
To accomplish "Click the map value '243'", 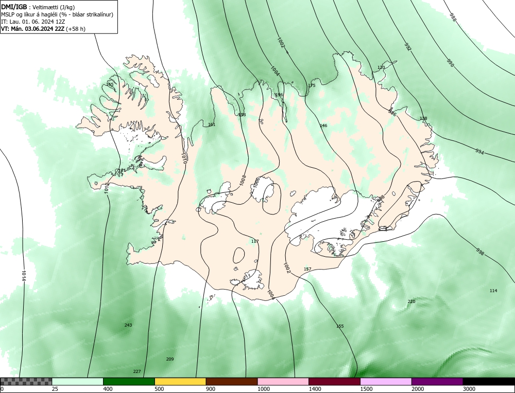I will click(x=128, y=325).
